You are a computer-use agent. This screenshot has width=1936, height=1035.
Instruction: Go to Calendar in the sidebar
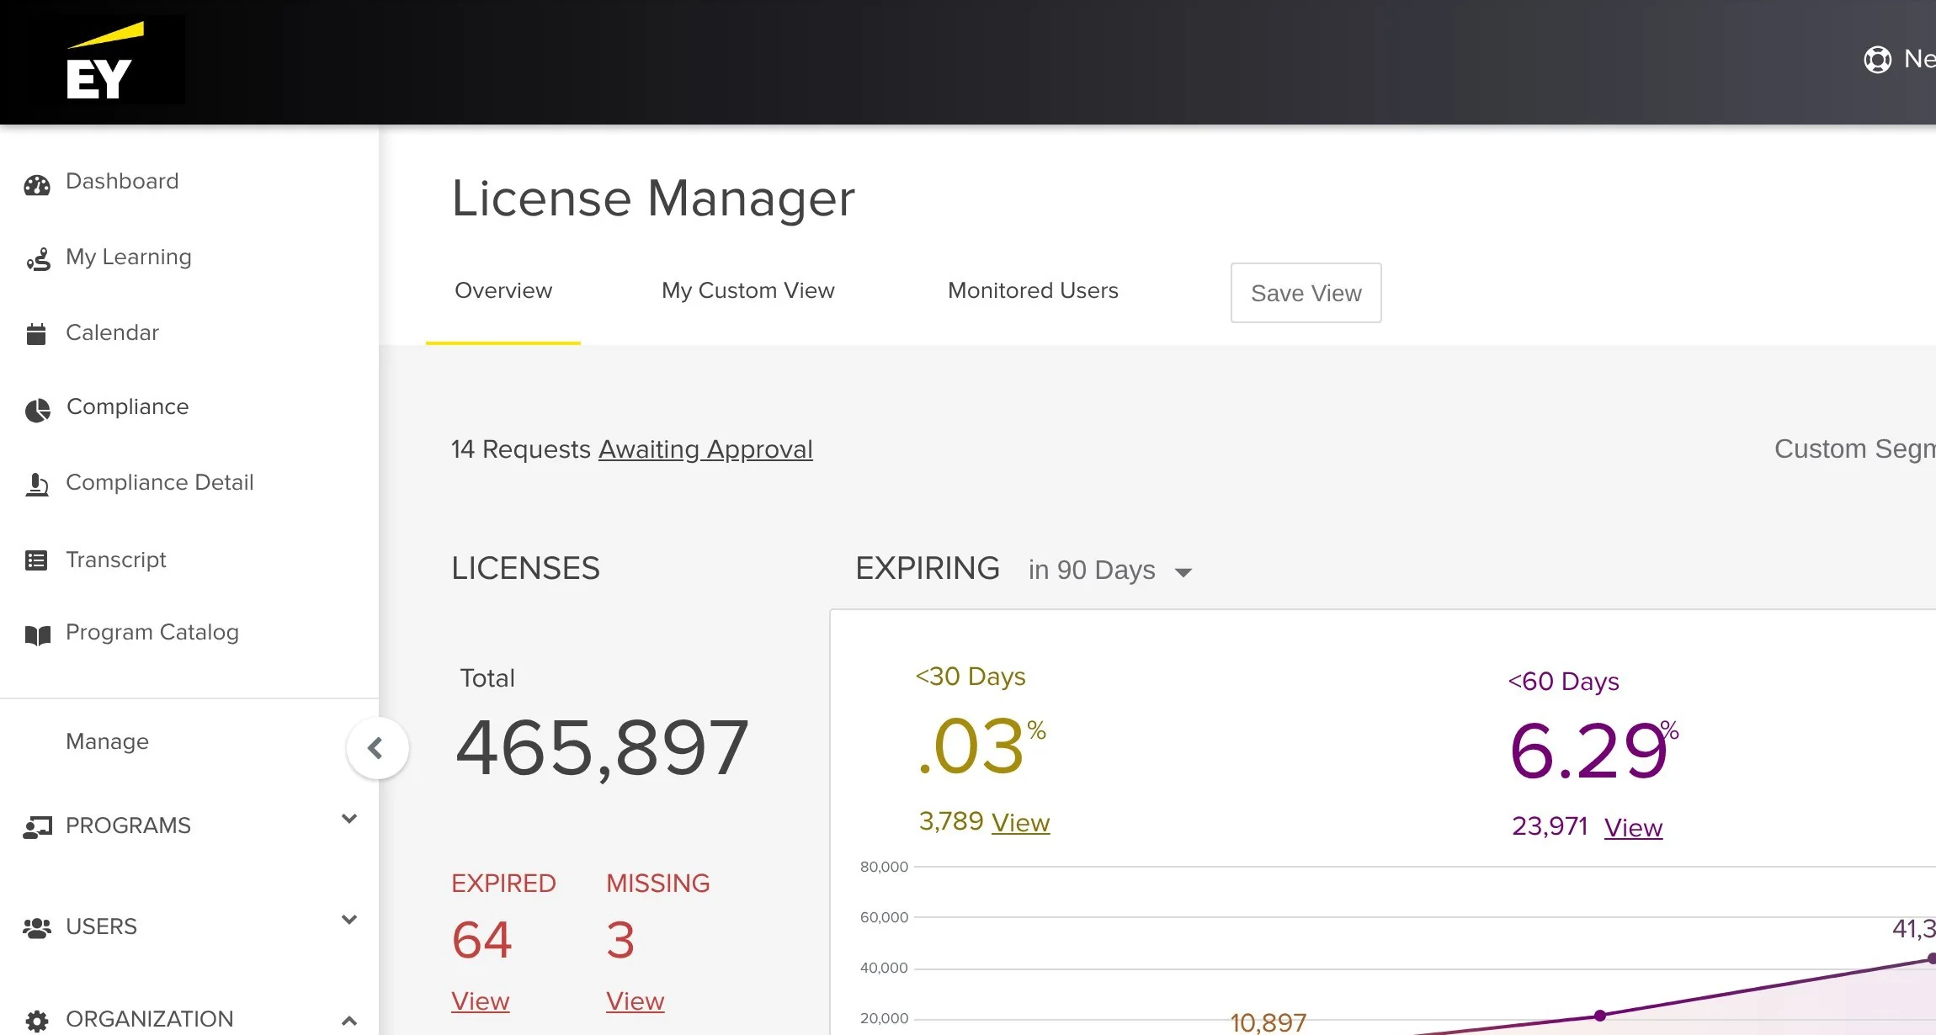pyautogui.click(x=112, y=332)
